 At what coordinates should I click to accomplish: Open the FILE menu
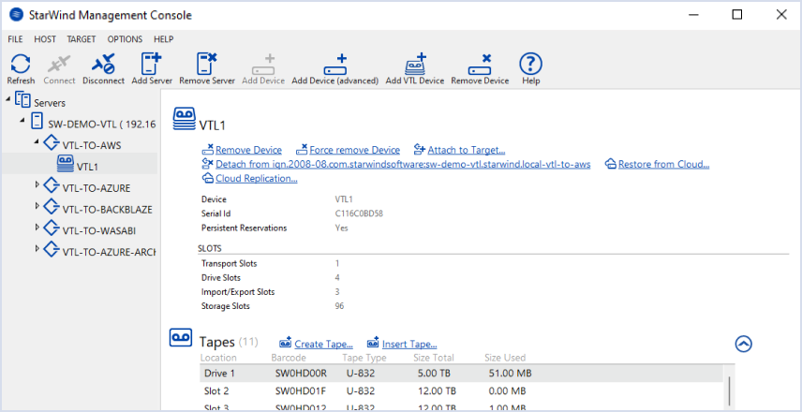pyautogui.click(x=15, y=39)
